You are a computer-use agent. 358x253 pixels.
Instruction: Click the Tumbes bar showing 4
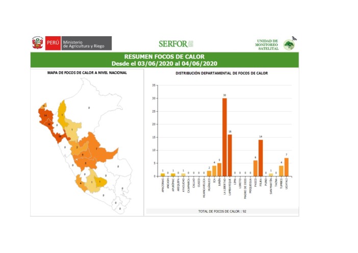pos(281,171)
